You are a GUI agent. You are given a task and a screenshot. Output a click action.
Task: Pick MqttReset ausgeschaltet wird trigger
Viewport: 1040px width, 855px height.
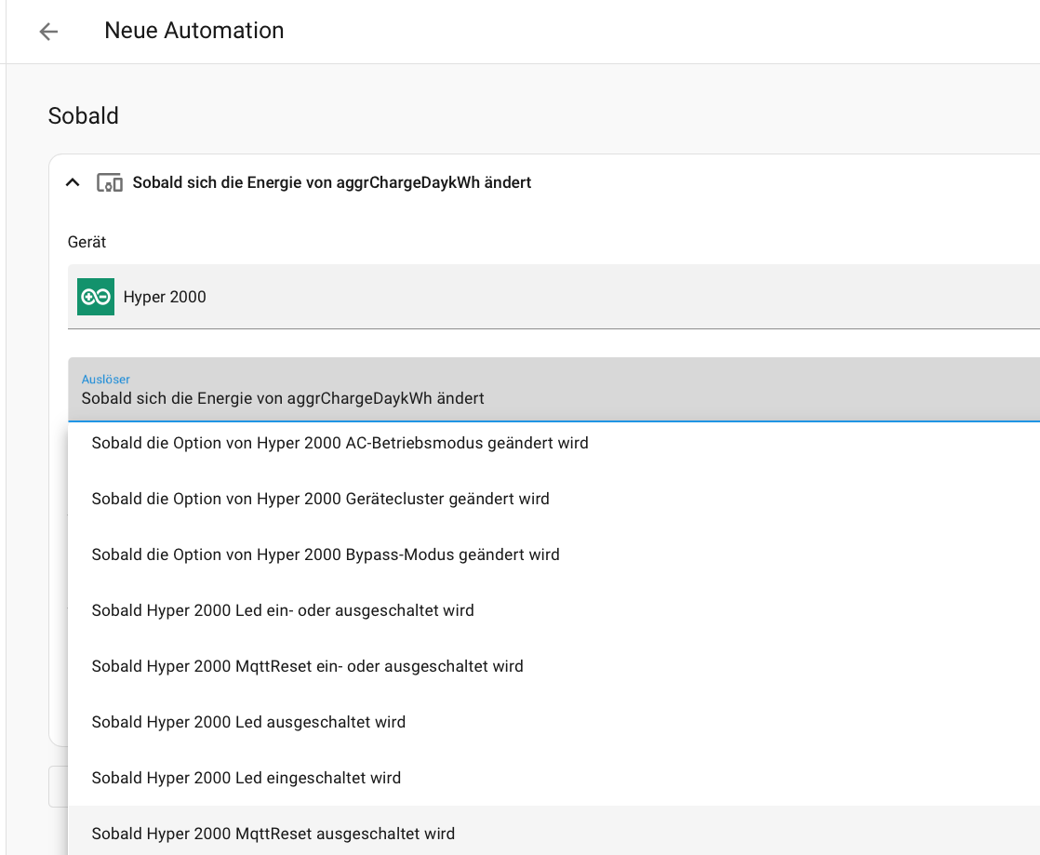(x=553, y=833)
